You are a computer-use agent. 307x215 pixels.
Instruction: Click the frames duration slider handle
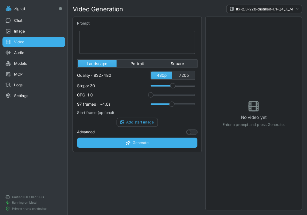click(x=172, y=104)
